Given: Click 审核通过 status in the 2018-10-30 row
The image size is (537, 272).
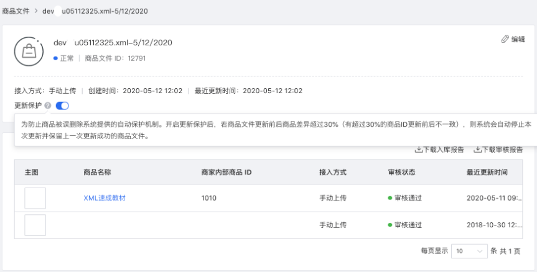Looking at the screenshot, I should pyautogui.click(x=405, y=225).
